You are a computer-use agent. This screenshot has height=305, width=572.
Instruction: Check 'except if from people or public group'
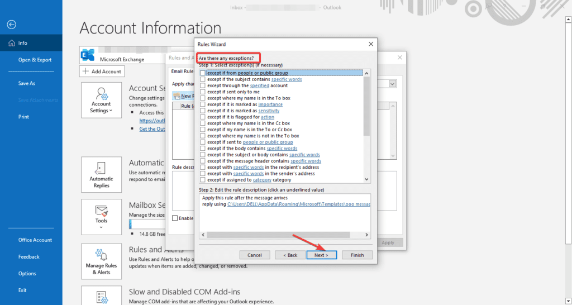pyautogui.click(x=202, y=73)
